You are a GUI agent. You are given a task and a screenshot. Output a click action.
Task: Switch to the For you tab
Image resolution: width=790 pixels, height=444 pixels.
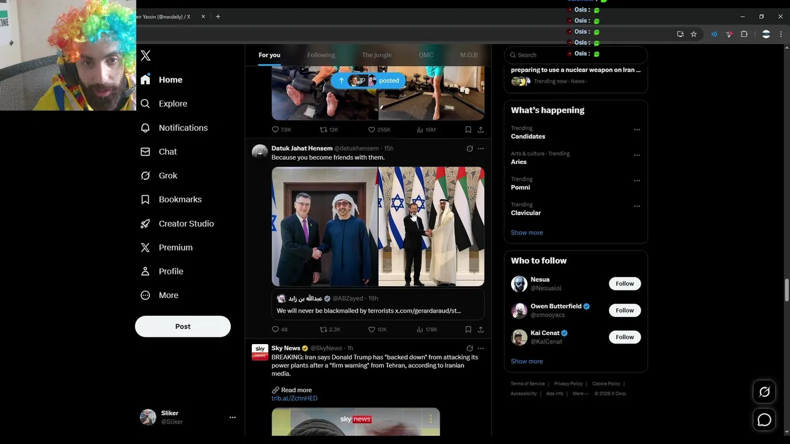[x=269, y=55]
